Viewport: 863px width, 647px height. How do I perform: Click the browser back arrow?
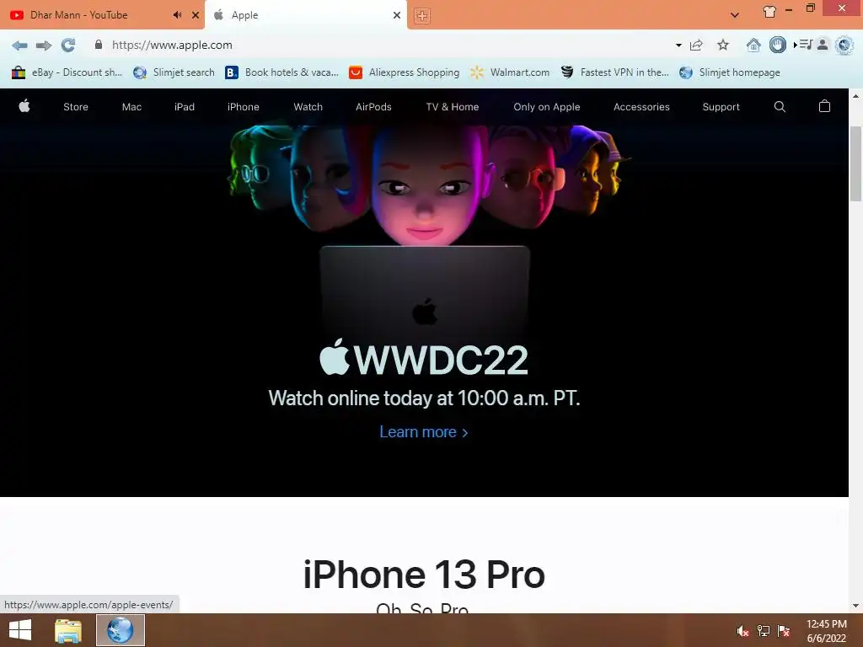(19, 45)
